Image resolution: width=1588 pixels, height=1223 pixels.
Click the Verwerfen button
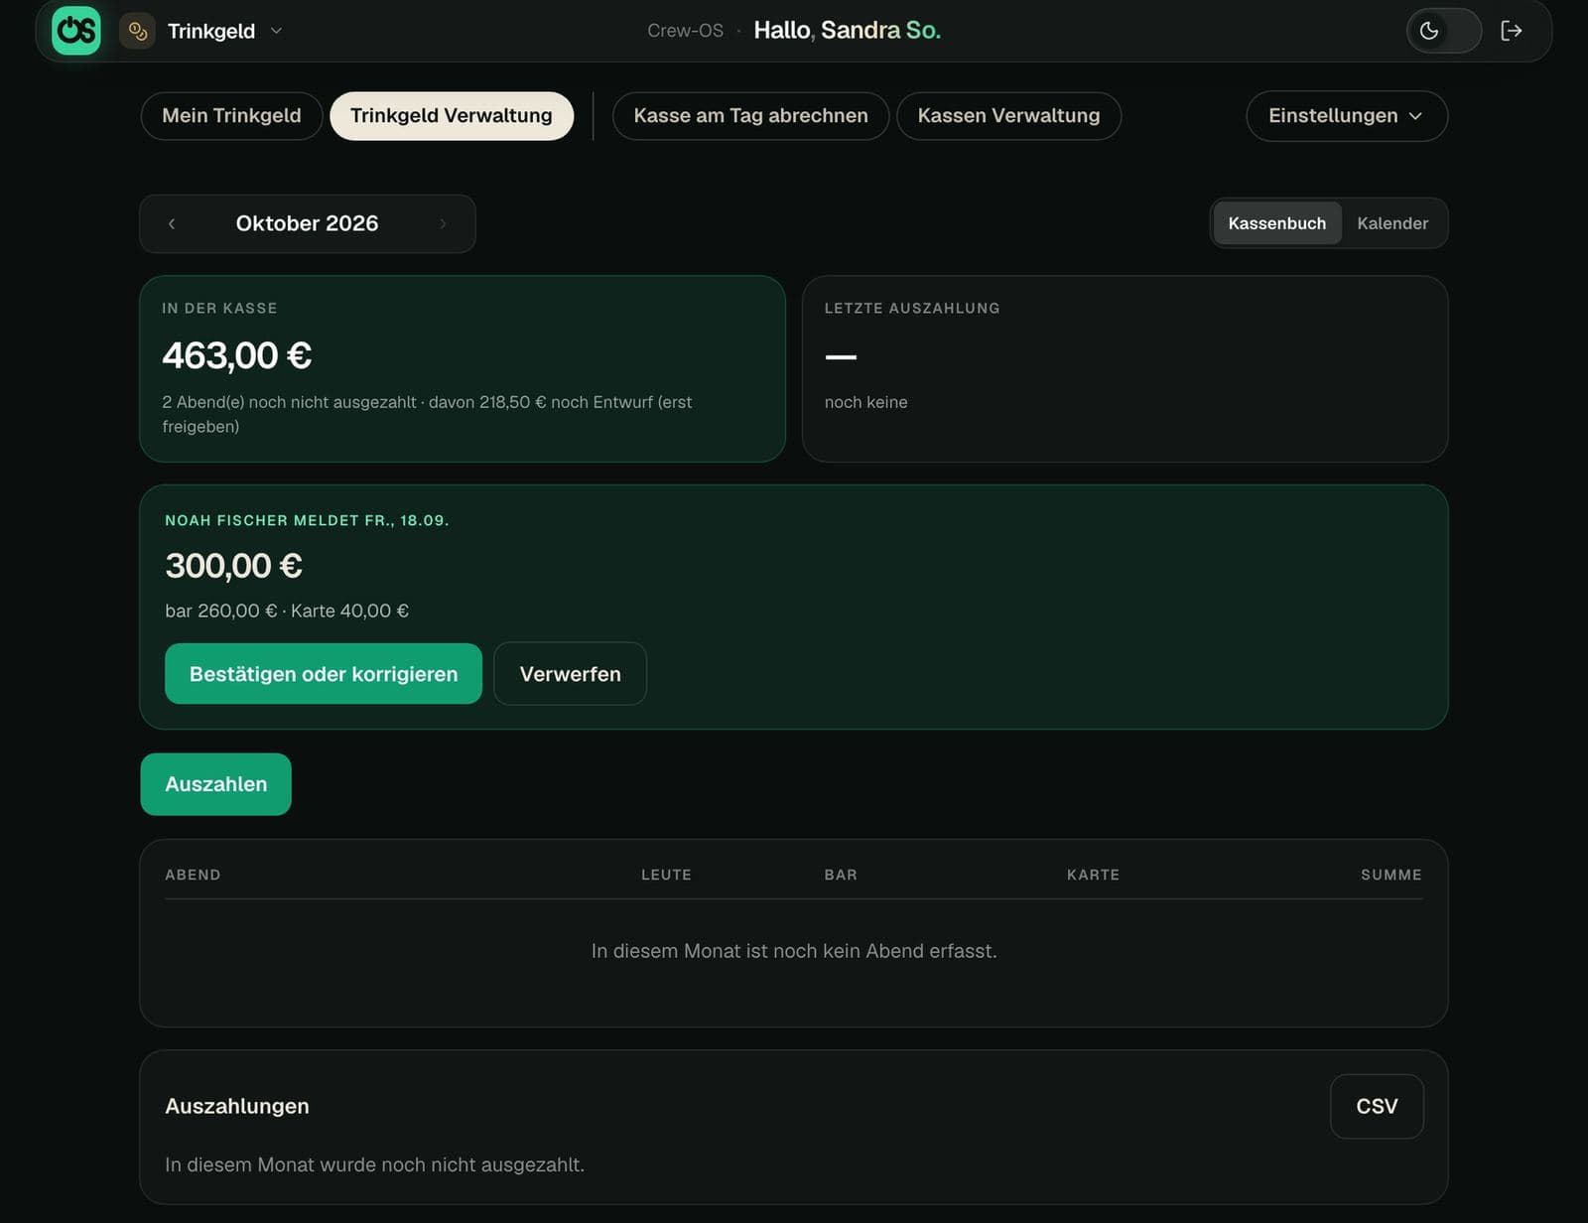pyautogui.click(x=570, y=674)
